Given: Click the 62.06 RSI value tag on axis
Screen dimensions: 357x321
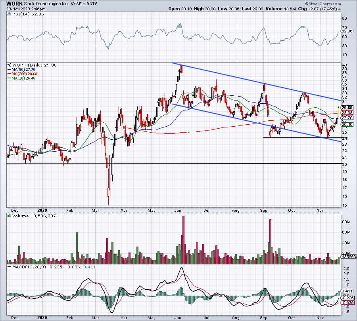Looking at the screenshot, I should tap(347, 31).
